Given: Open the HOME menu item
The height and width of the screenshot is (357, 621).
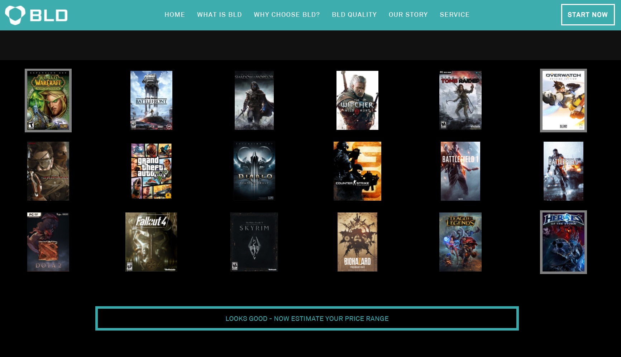Looking at the screenshot, I should tap(175, 15).
